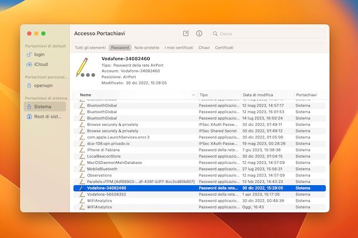Click the pencil icon beside com.apple.LaunchServices.encr.3
Screen dimensions: 358x238
[82, 137]
